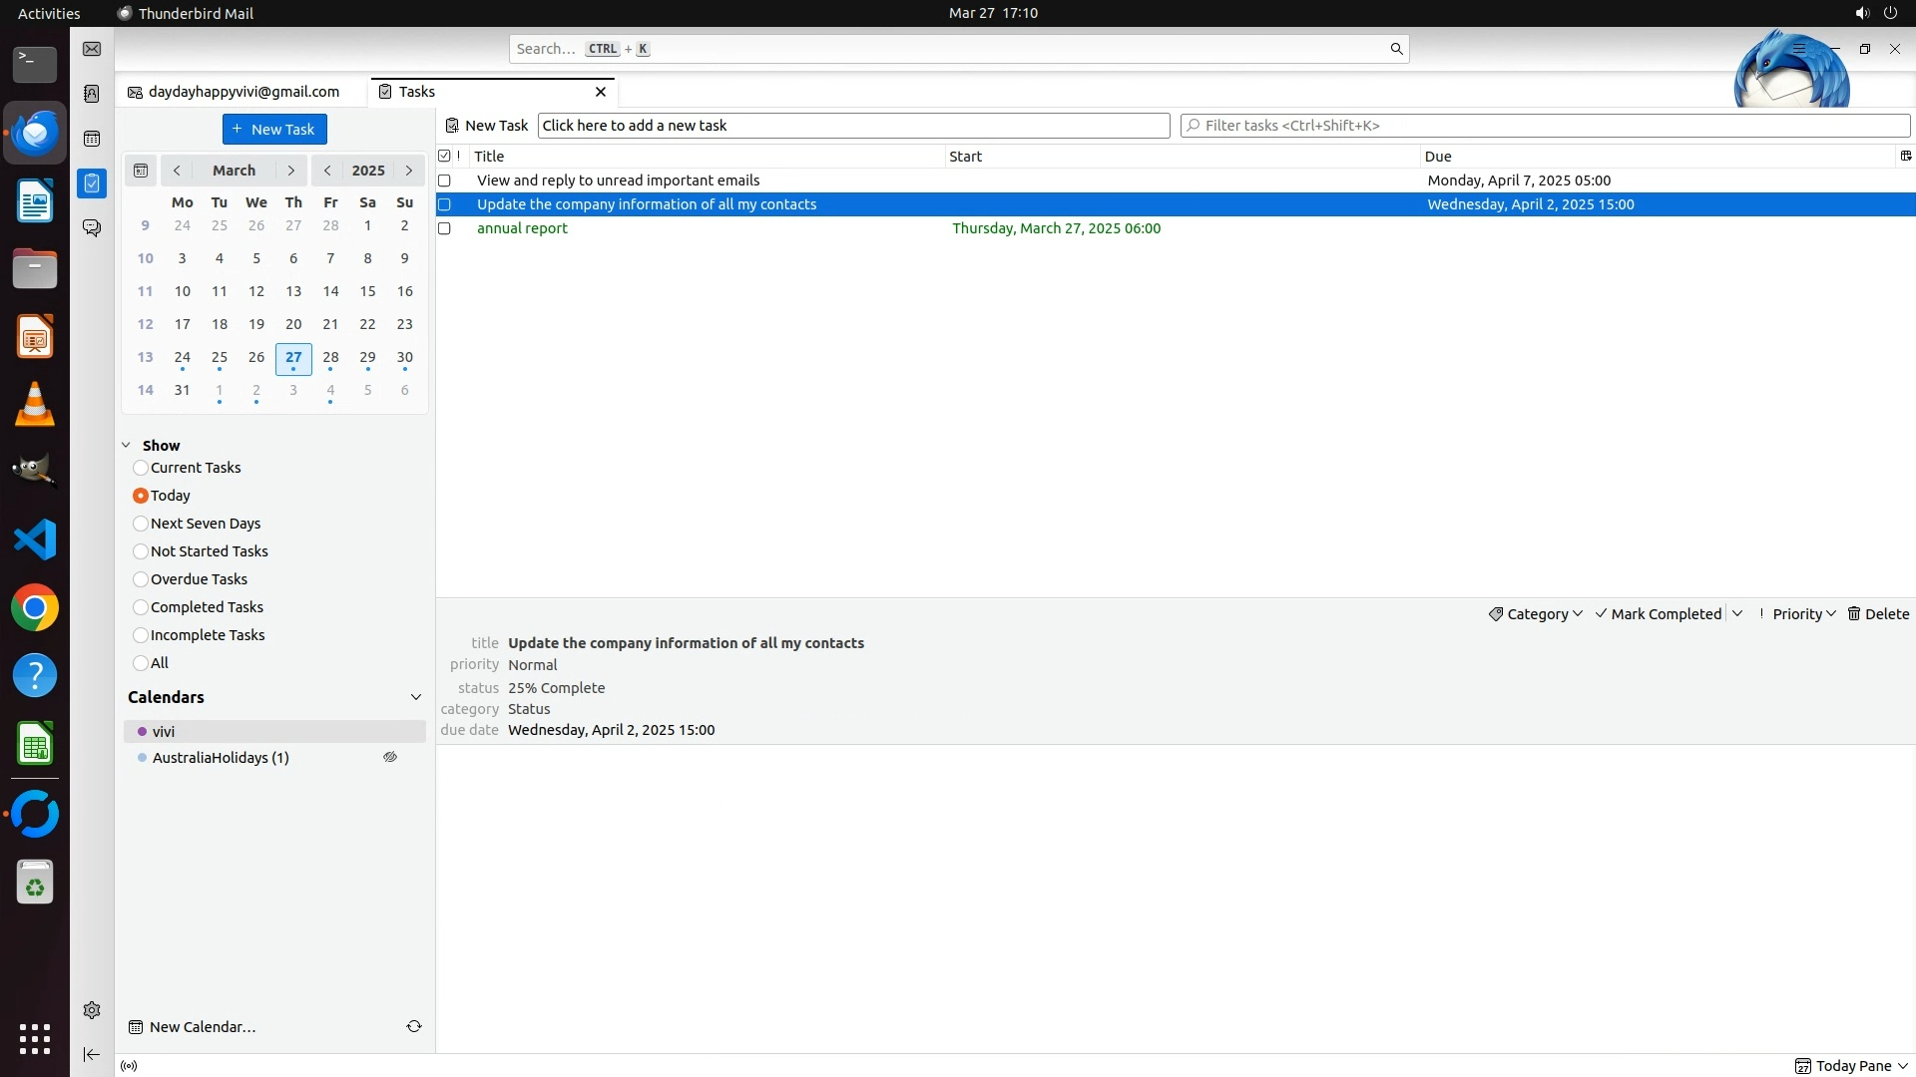Collapse the spaces toolbar arrow icon
The height and width of the screenshot is (1077, 1916).
point(92,1054)
